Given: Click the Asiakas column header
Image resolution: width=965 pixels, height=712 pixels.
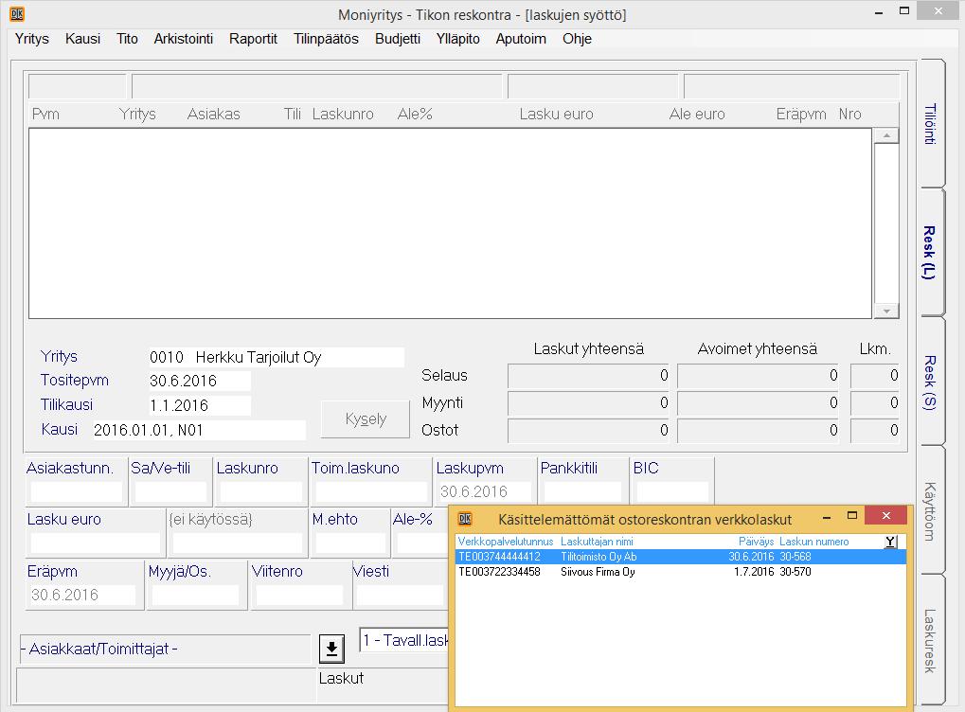Looking at the screenshot, I should [x=214, y=114].
